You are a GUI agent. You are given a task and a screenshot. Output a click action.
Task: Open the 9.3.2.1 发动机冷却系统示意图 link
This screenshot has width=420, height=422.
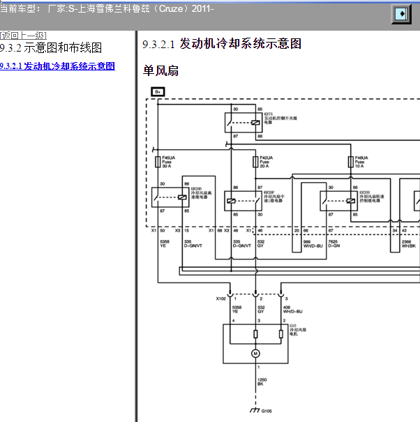pos(57,66)
